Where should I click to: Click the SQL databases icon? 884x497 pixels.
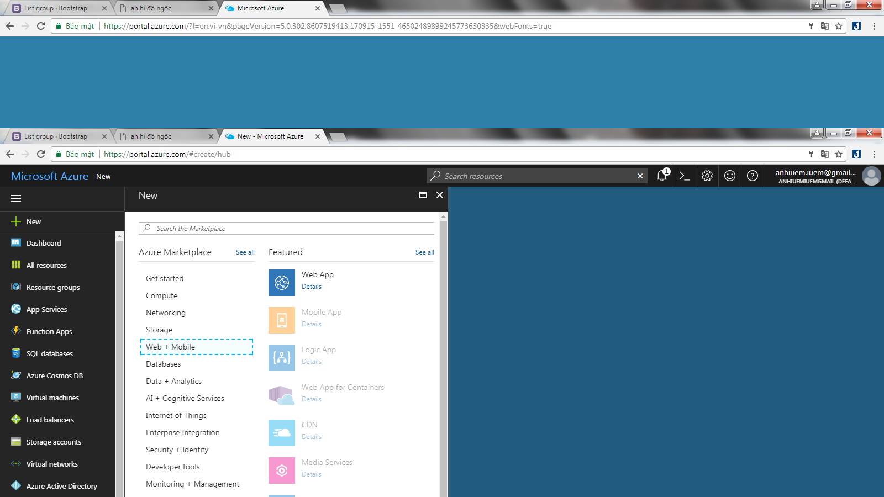[16, 353]
